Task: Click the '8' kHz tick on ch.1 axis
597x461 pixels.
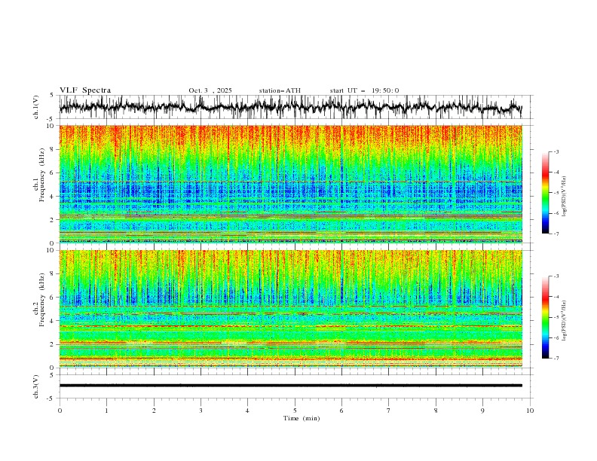Action: pyautogui.click(x=54, y=149)
